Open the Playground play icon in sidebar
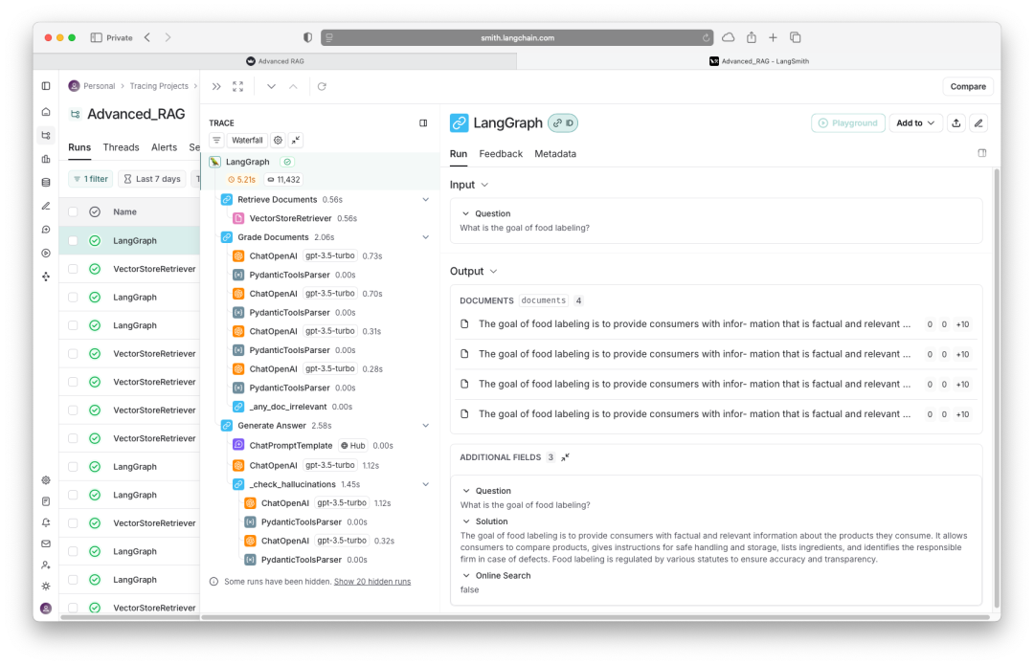The height and width of the screenshot is (665, 1034). pyautogui.click(x=46, y=253)
